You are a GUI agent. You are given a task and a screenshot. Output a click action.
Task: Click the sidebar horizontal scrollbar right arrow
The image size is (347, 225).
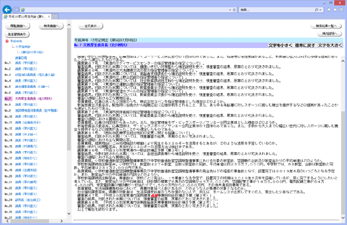61,221
